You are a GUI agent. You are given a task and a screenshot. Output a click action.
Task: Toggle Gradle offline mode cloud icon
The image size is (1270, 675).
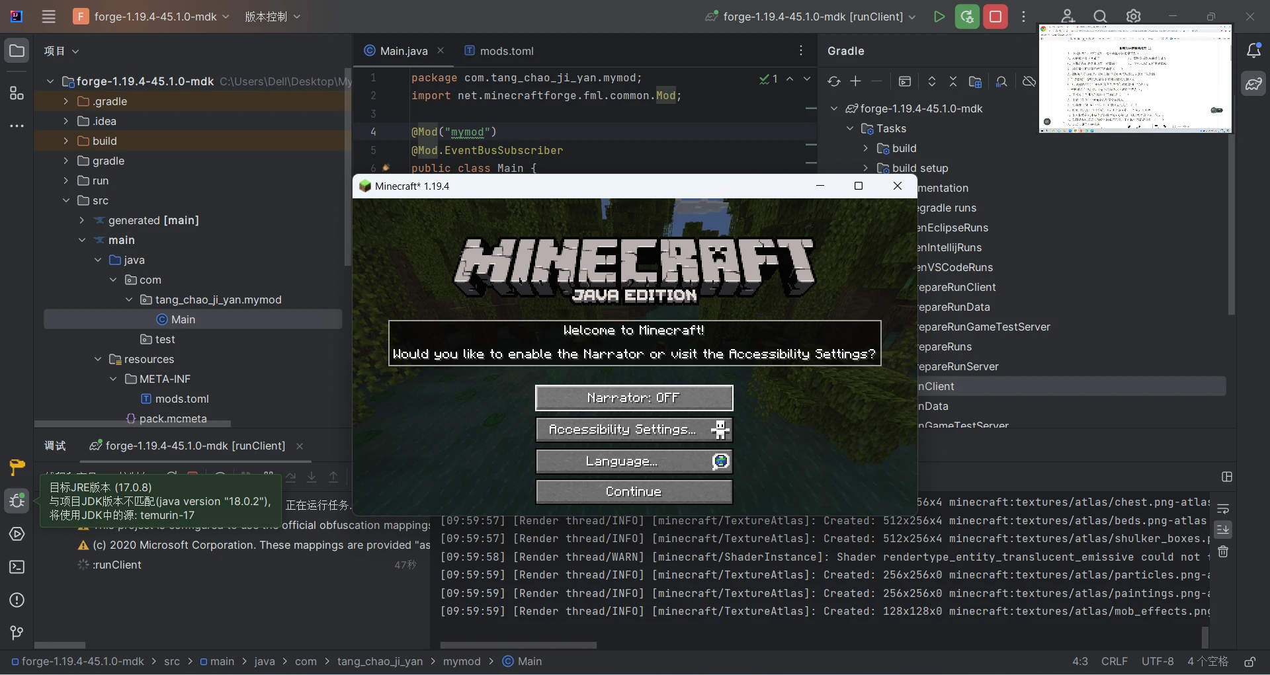click(1028, 81)
